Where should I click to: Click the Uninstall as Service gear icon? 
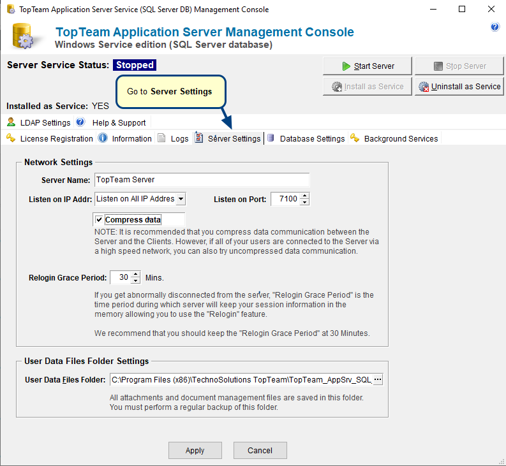424,87
